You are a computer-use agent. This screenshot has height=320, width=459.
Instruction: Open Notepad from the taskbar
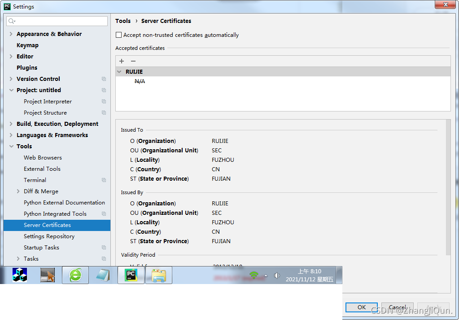[103, 275]
